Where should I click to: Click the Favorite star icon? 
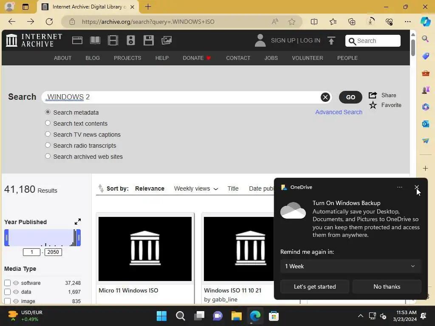point(373,105)
